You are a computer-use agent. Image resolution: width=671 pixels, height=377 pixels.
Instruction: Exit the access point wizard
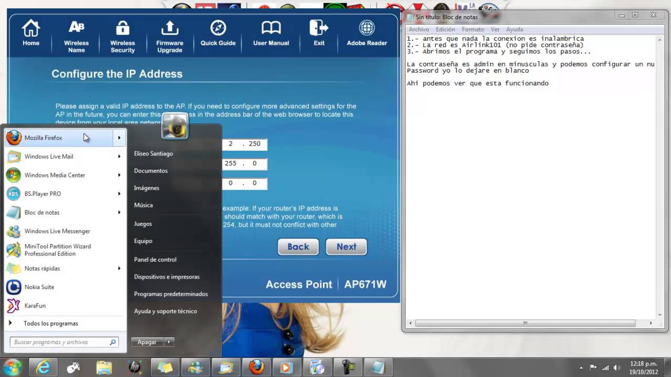coord(319,32)
